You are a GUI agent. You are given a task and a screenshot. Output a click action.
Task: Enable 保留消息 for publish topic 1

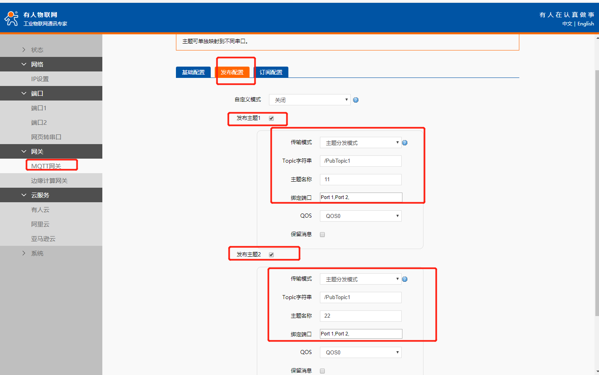(322, 235)
